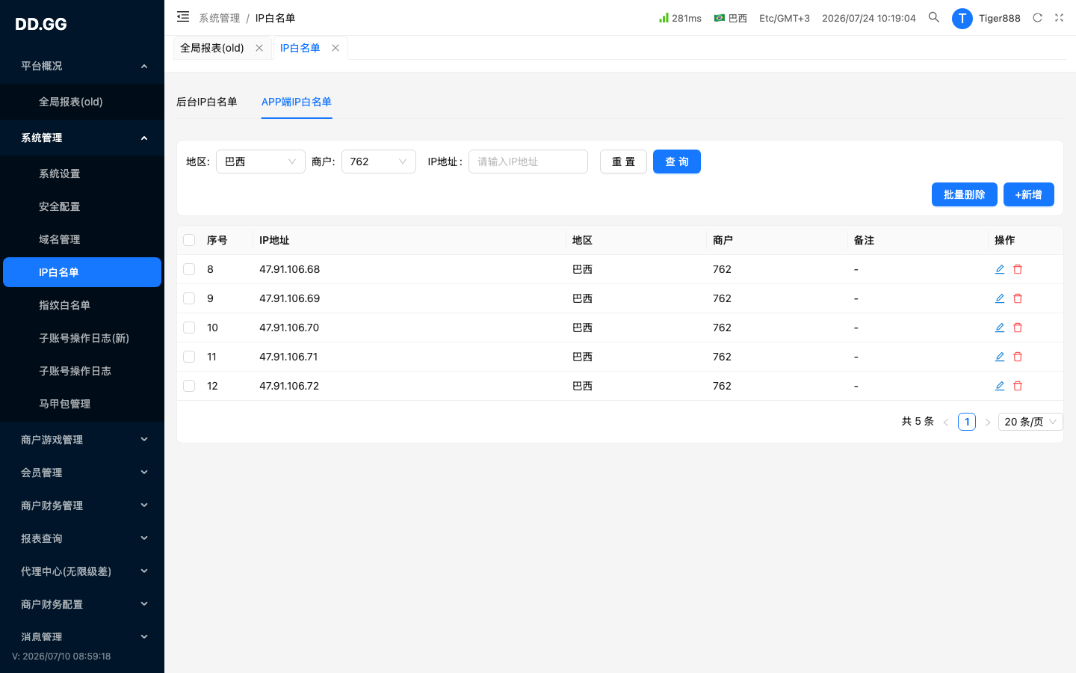Image resolution: width=1076 pixels, height=673 pixels.
Task: Open 域名管理 in the sidebar
Action: [82, 239]
